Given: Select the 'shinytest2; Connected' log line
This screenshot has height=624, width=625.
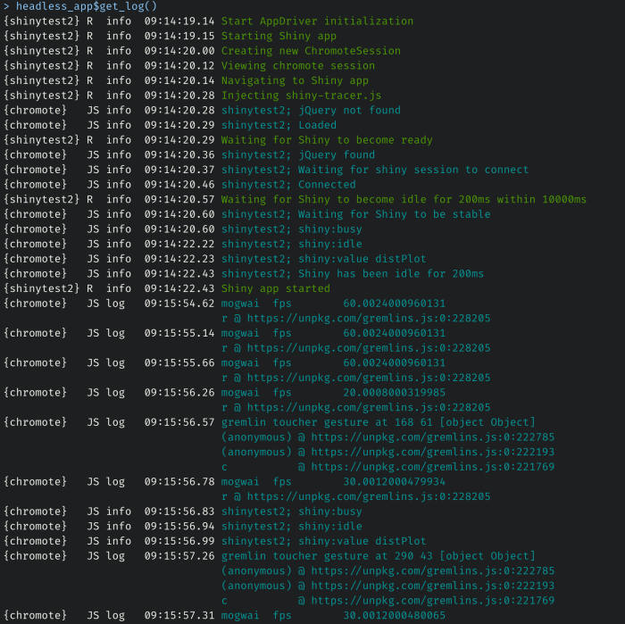Looking at the screenshot, I should click(x=288, y=185).
